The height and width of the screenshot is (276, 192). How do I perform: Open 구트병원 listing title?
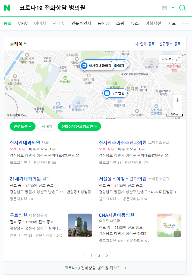[x=18, y=215]
